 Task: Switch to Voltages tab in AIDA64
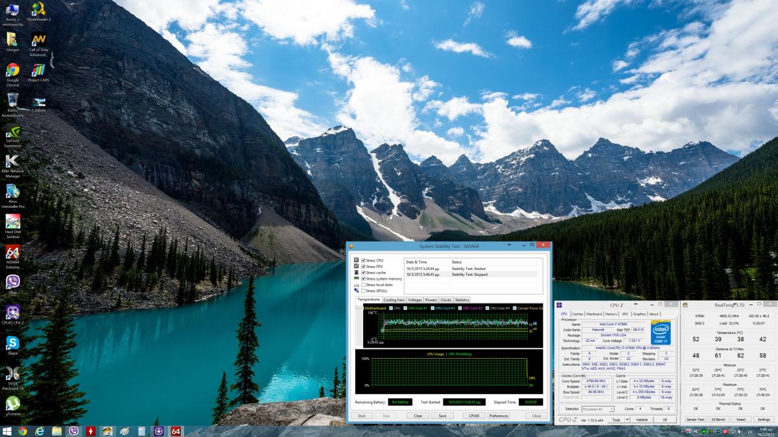415,300
